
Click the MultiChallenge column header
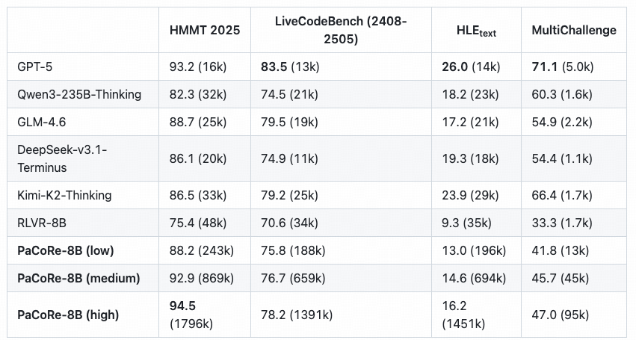(573, 31)
